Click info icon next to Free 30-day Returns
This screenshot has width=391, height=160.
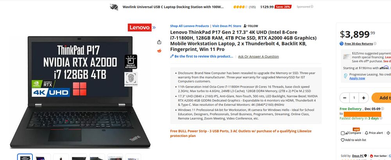tap(375, 44)
